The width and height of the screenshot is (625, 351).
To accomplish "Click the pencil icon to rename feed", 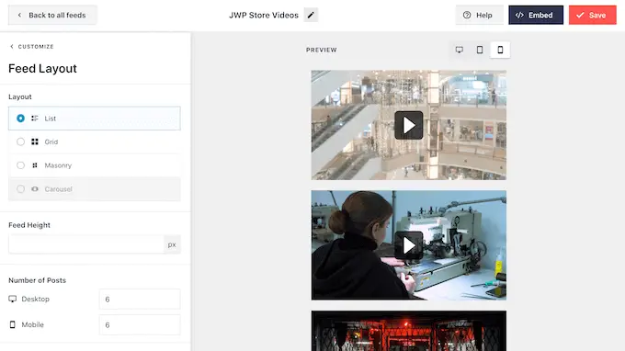I will 311,15.
